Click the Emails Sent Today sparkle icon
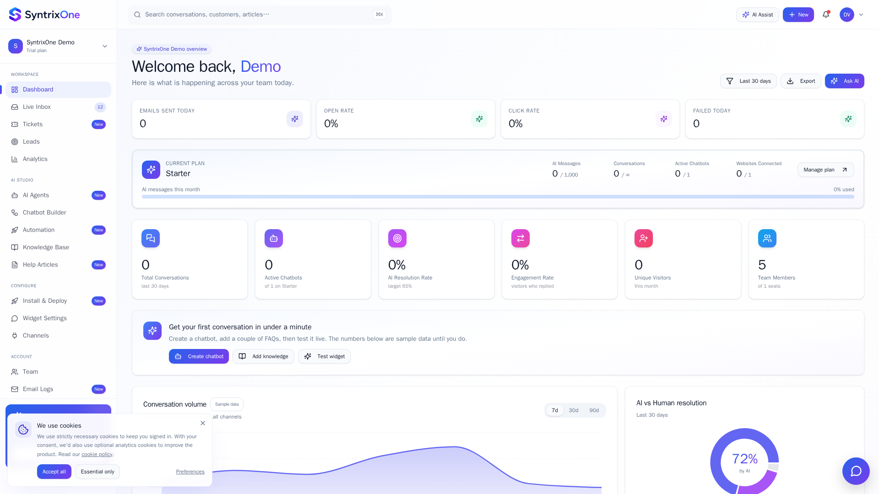The image size is (879, 494). pos(295,119)
